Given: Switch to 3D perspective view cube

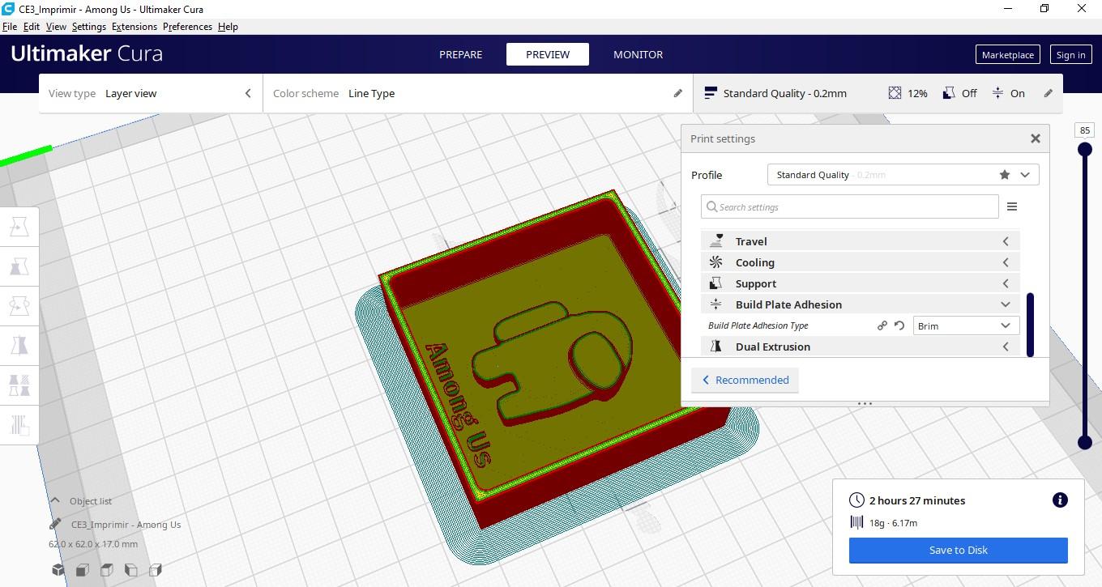Looking at the screenshot, I should (58, 570).
